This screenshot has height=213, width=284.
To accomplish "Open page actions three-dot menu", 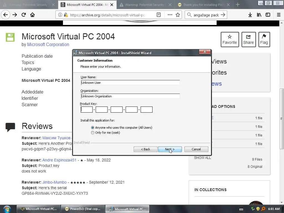I will pos(170,15).
